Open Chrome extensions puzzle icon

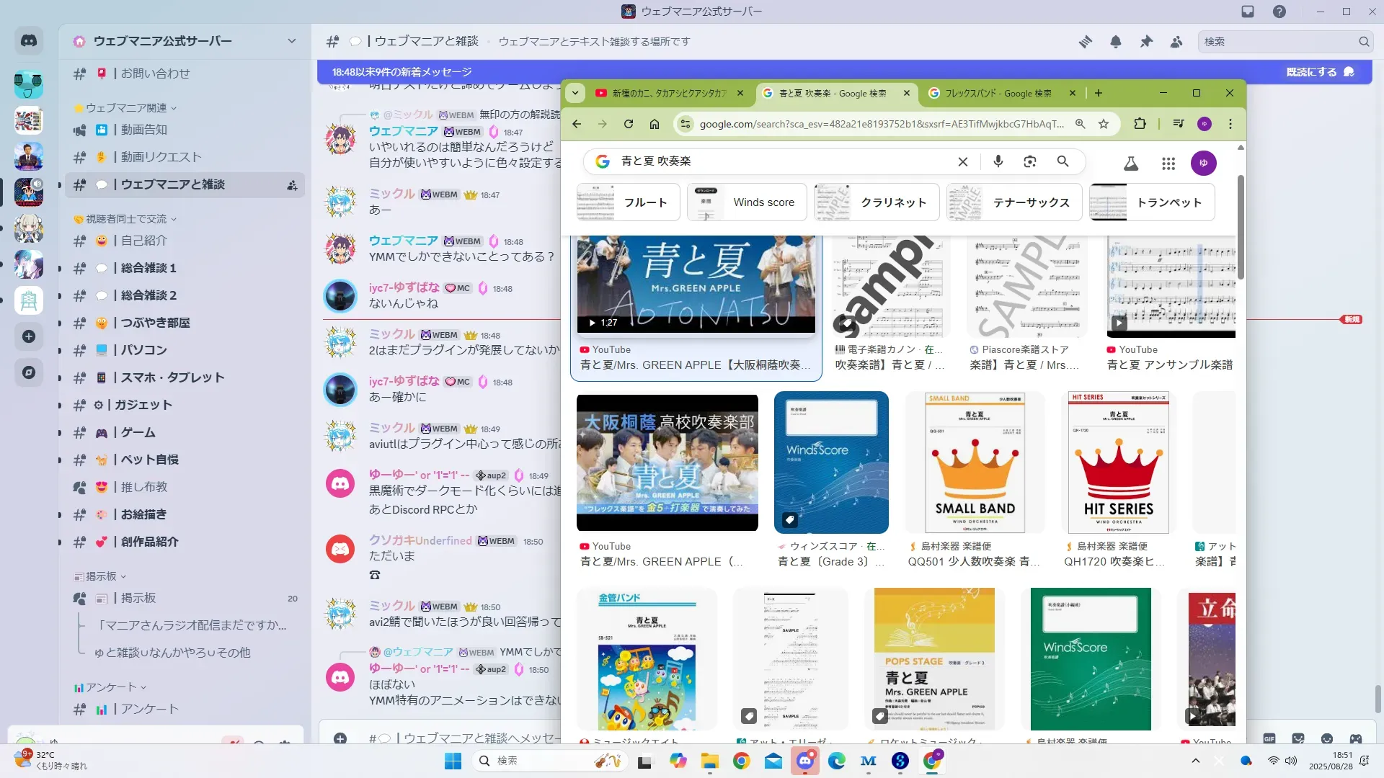point(1140,124)
